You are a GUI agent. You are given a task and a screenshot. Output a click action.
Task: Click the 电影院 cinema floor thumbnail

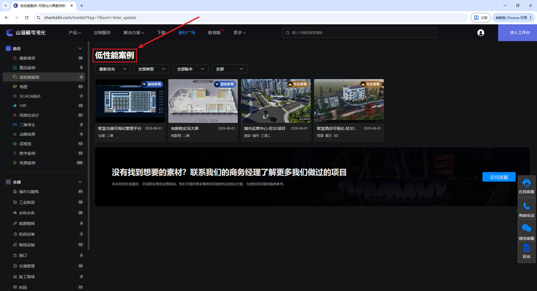(x=203, y=101)
